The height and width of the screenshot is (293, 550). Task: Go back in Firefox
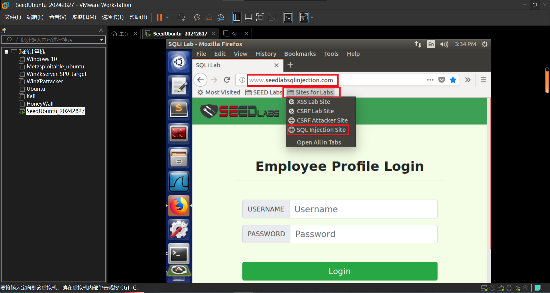point(201,80)
